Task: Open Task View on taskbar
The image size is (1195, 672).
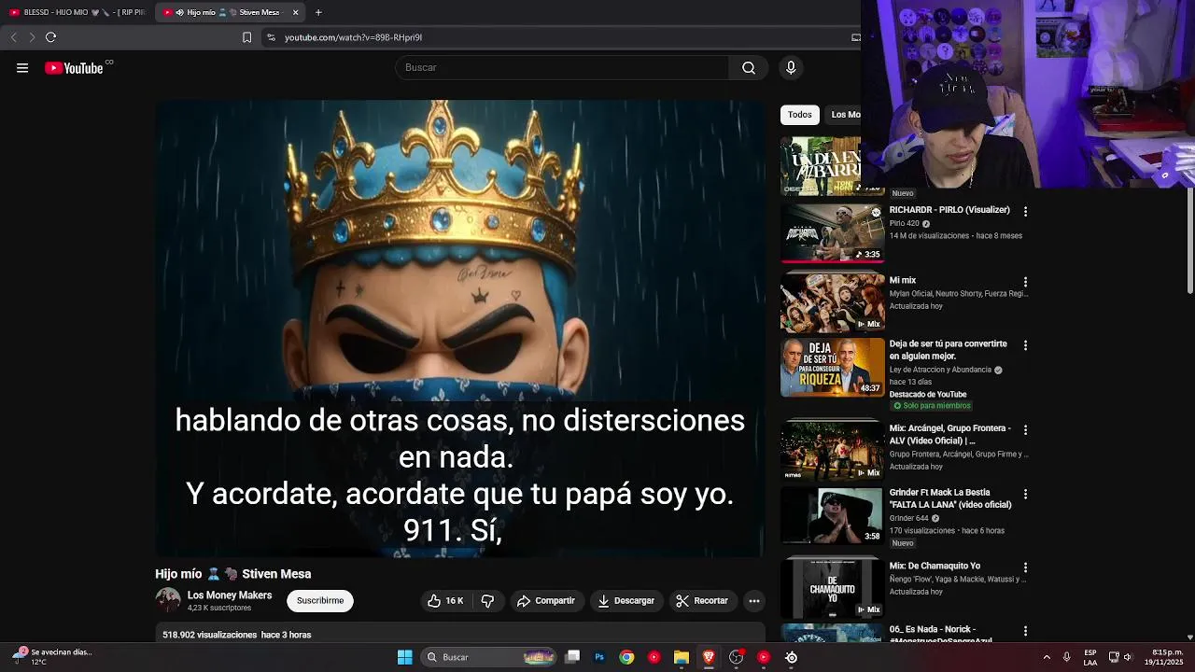Action: [x=572, y=657]
